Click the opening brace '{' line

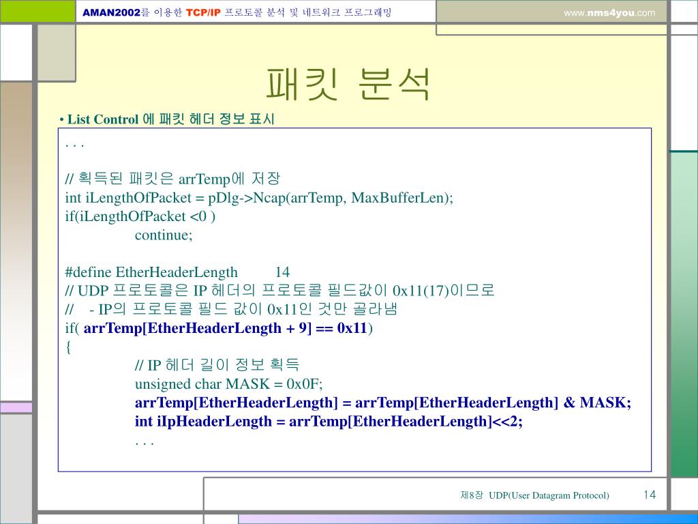[x=68, y=347]
